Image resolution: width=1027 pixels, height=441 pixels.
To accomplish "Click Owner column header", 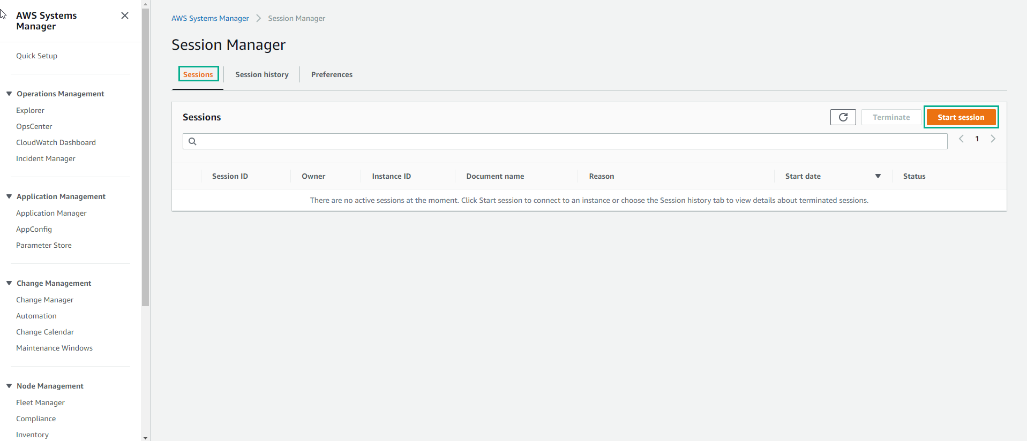I will (313, 176).
